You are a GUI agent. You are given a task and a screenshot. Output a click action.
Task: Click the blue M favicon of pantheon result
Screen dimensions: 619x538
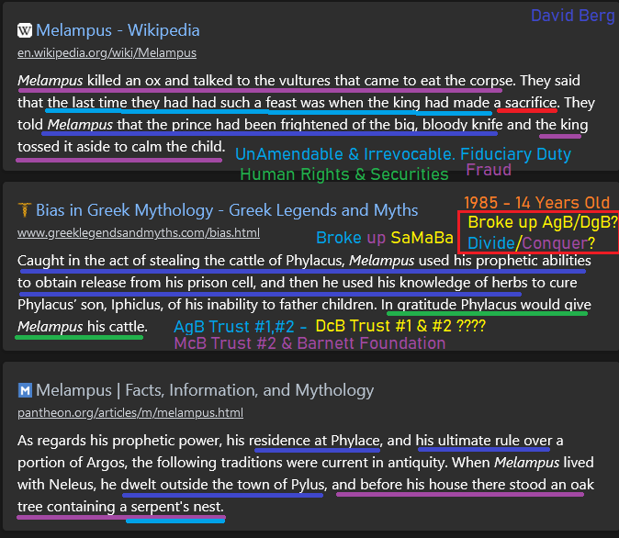click(x=25, y=390)
